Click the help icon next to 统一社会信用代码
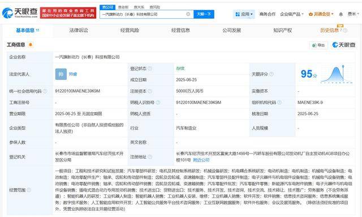Screen dimensions: 362x217 tap(45, 91)
